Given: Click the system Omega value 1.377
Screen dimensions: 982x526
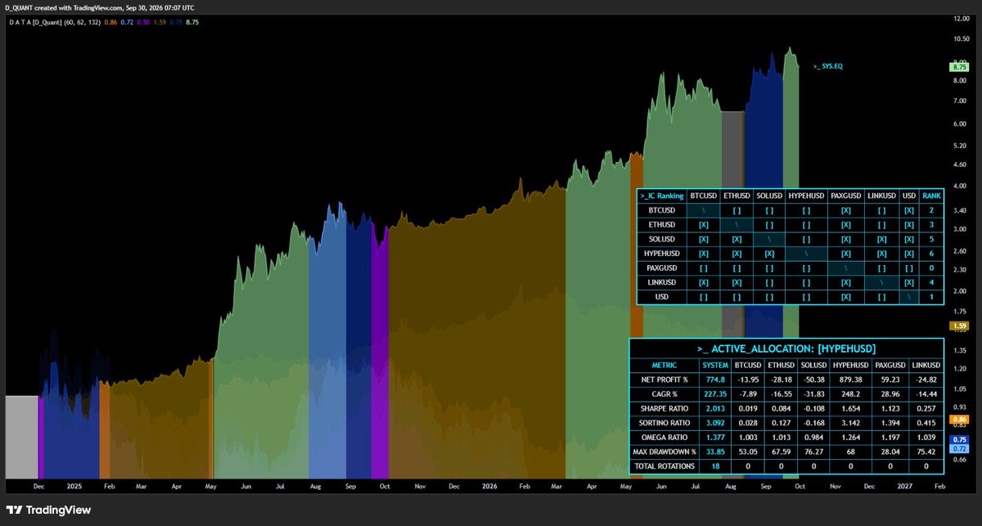Looking at the screenshot, I should (x=715, y=437).
